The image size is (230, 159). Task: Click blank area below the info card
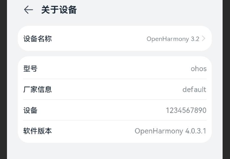click(115, 151)
